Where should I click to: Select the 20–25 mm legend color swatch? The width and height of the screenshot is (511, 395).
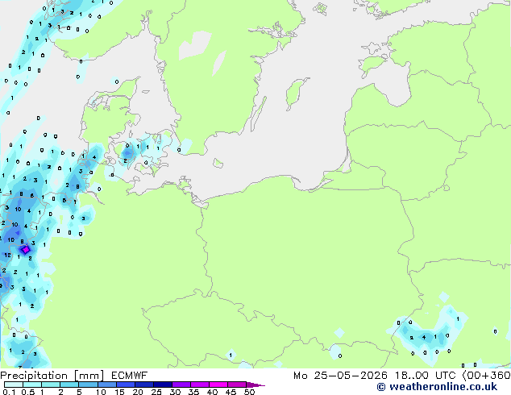click(143, 385)
